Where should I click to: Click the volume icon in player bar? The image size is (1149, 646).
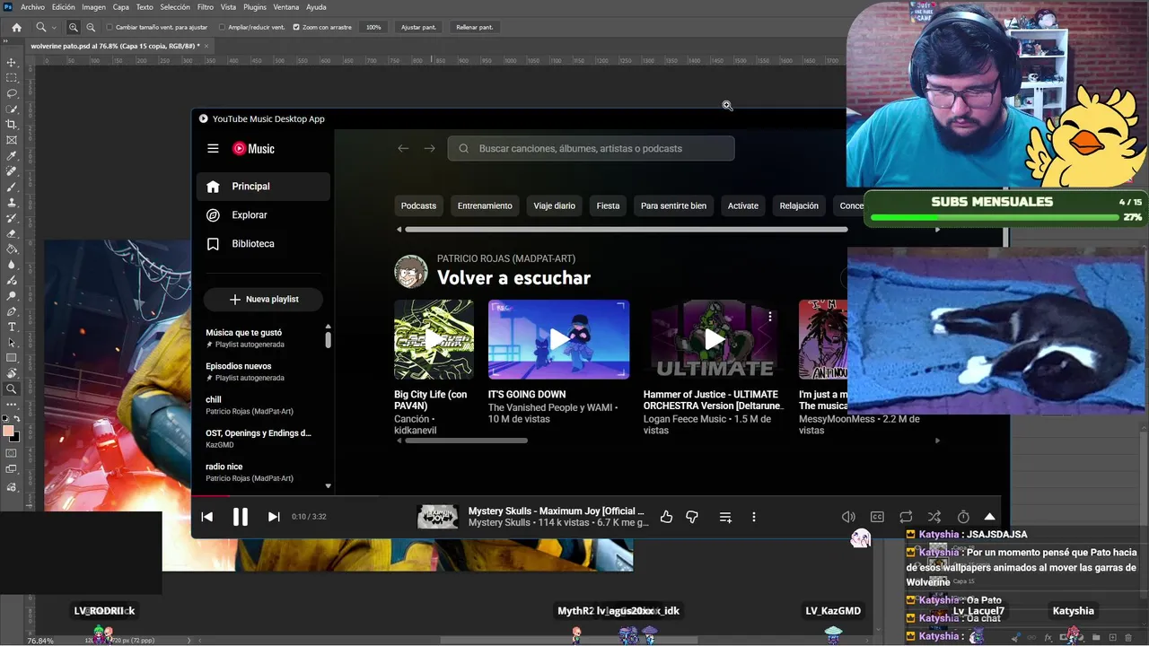click(x=848, y=517)
